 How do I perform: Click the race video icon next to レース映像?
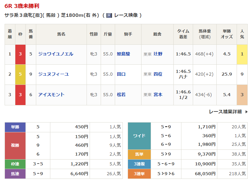[x=109, y=15]
